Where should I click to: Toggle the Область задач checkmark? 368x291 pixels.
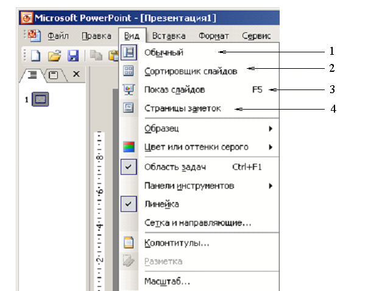(129, 167)
